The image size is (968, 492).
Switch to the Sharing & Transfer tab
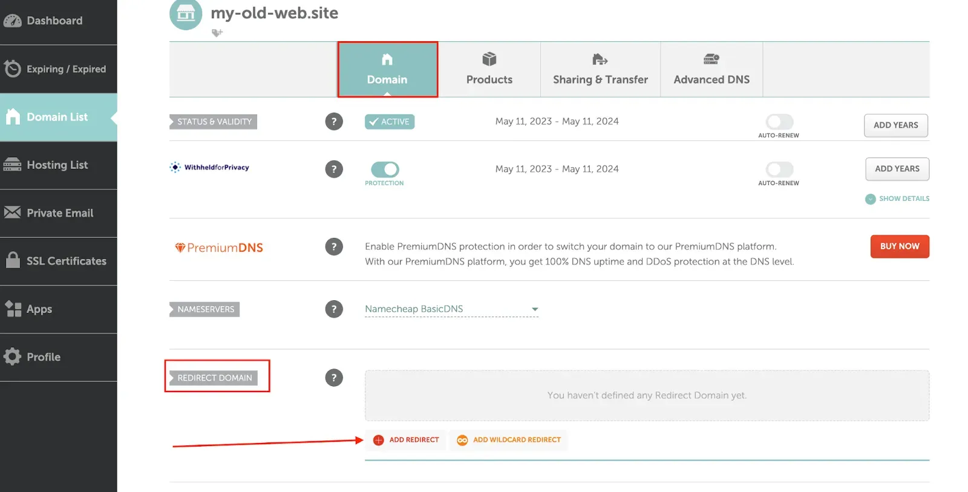click(600, 70)
